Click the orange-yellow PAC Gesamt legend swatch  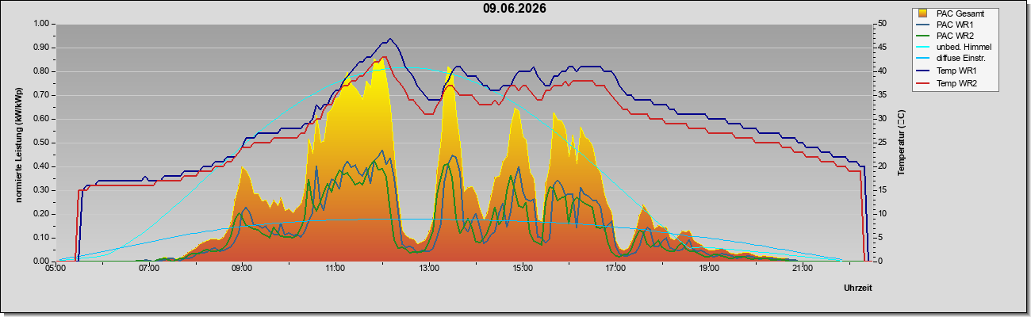(924, 13)
